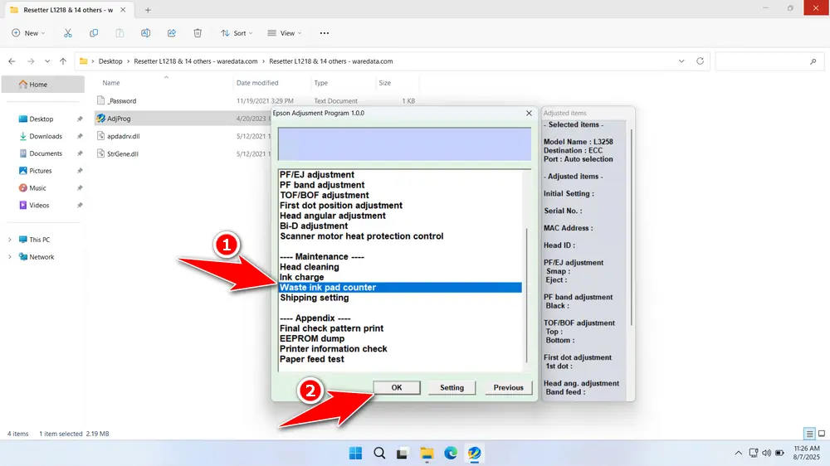Expand address bar history dropdown
830x466 pixels.
pos(681,61)
